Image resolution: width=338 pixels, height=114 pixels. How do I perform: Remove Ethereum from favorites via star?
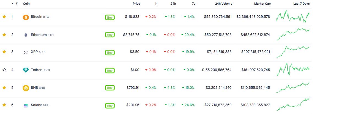click(4, 35)
